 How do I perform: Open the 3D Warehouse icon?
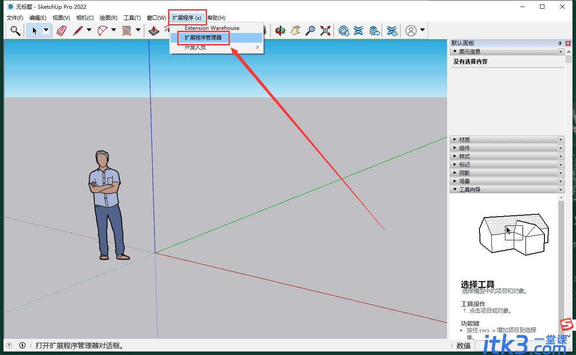pos(343,30)
